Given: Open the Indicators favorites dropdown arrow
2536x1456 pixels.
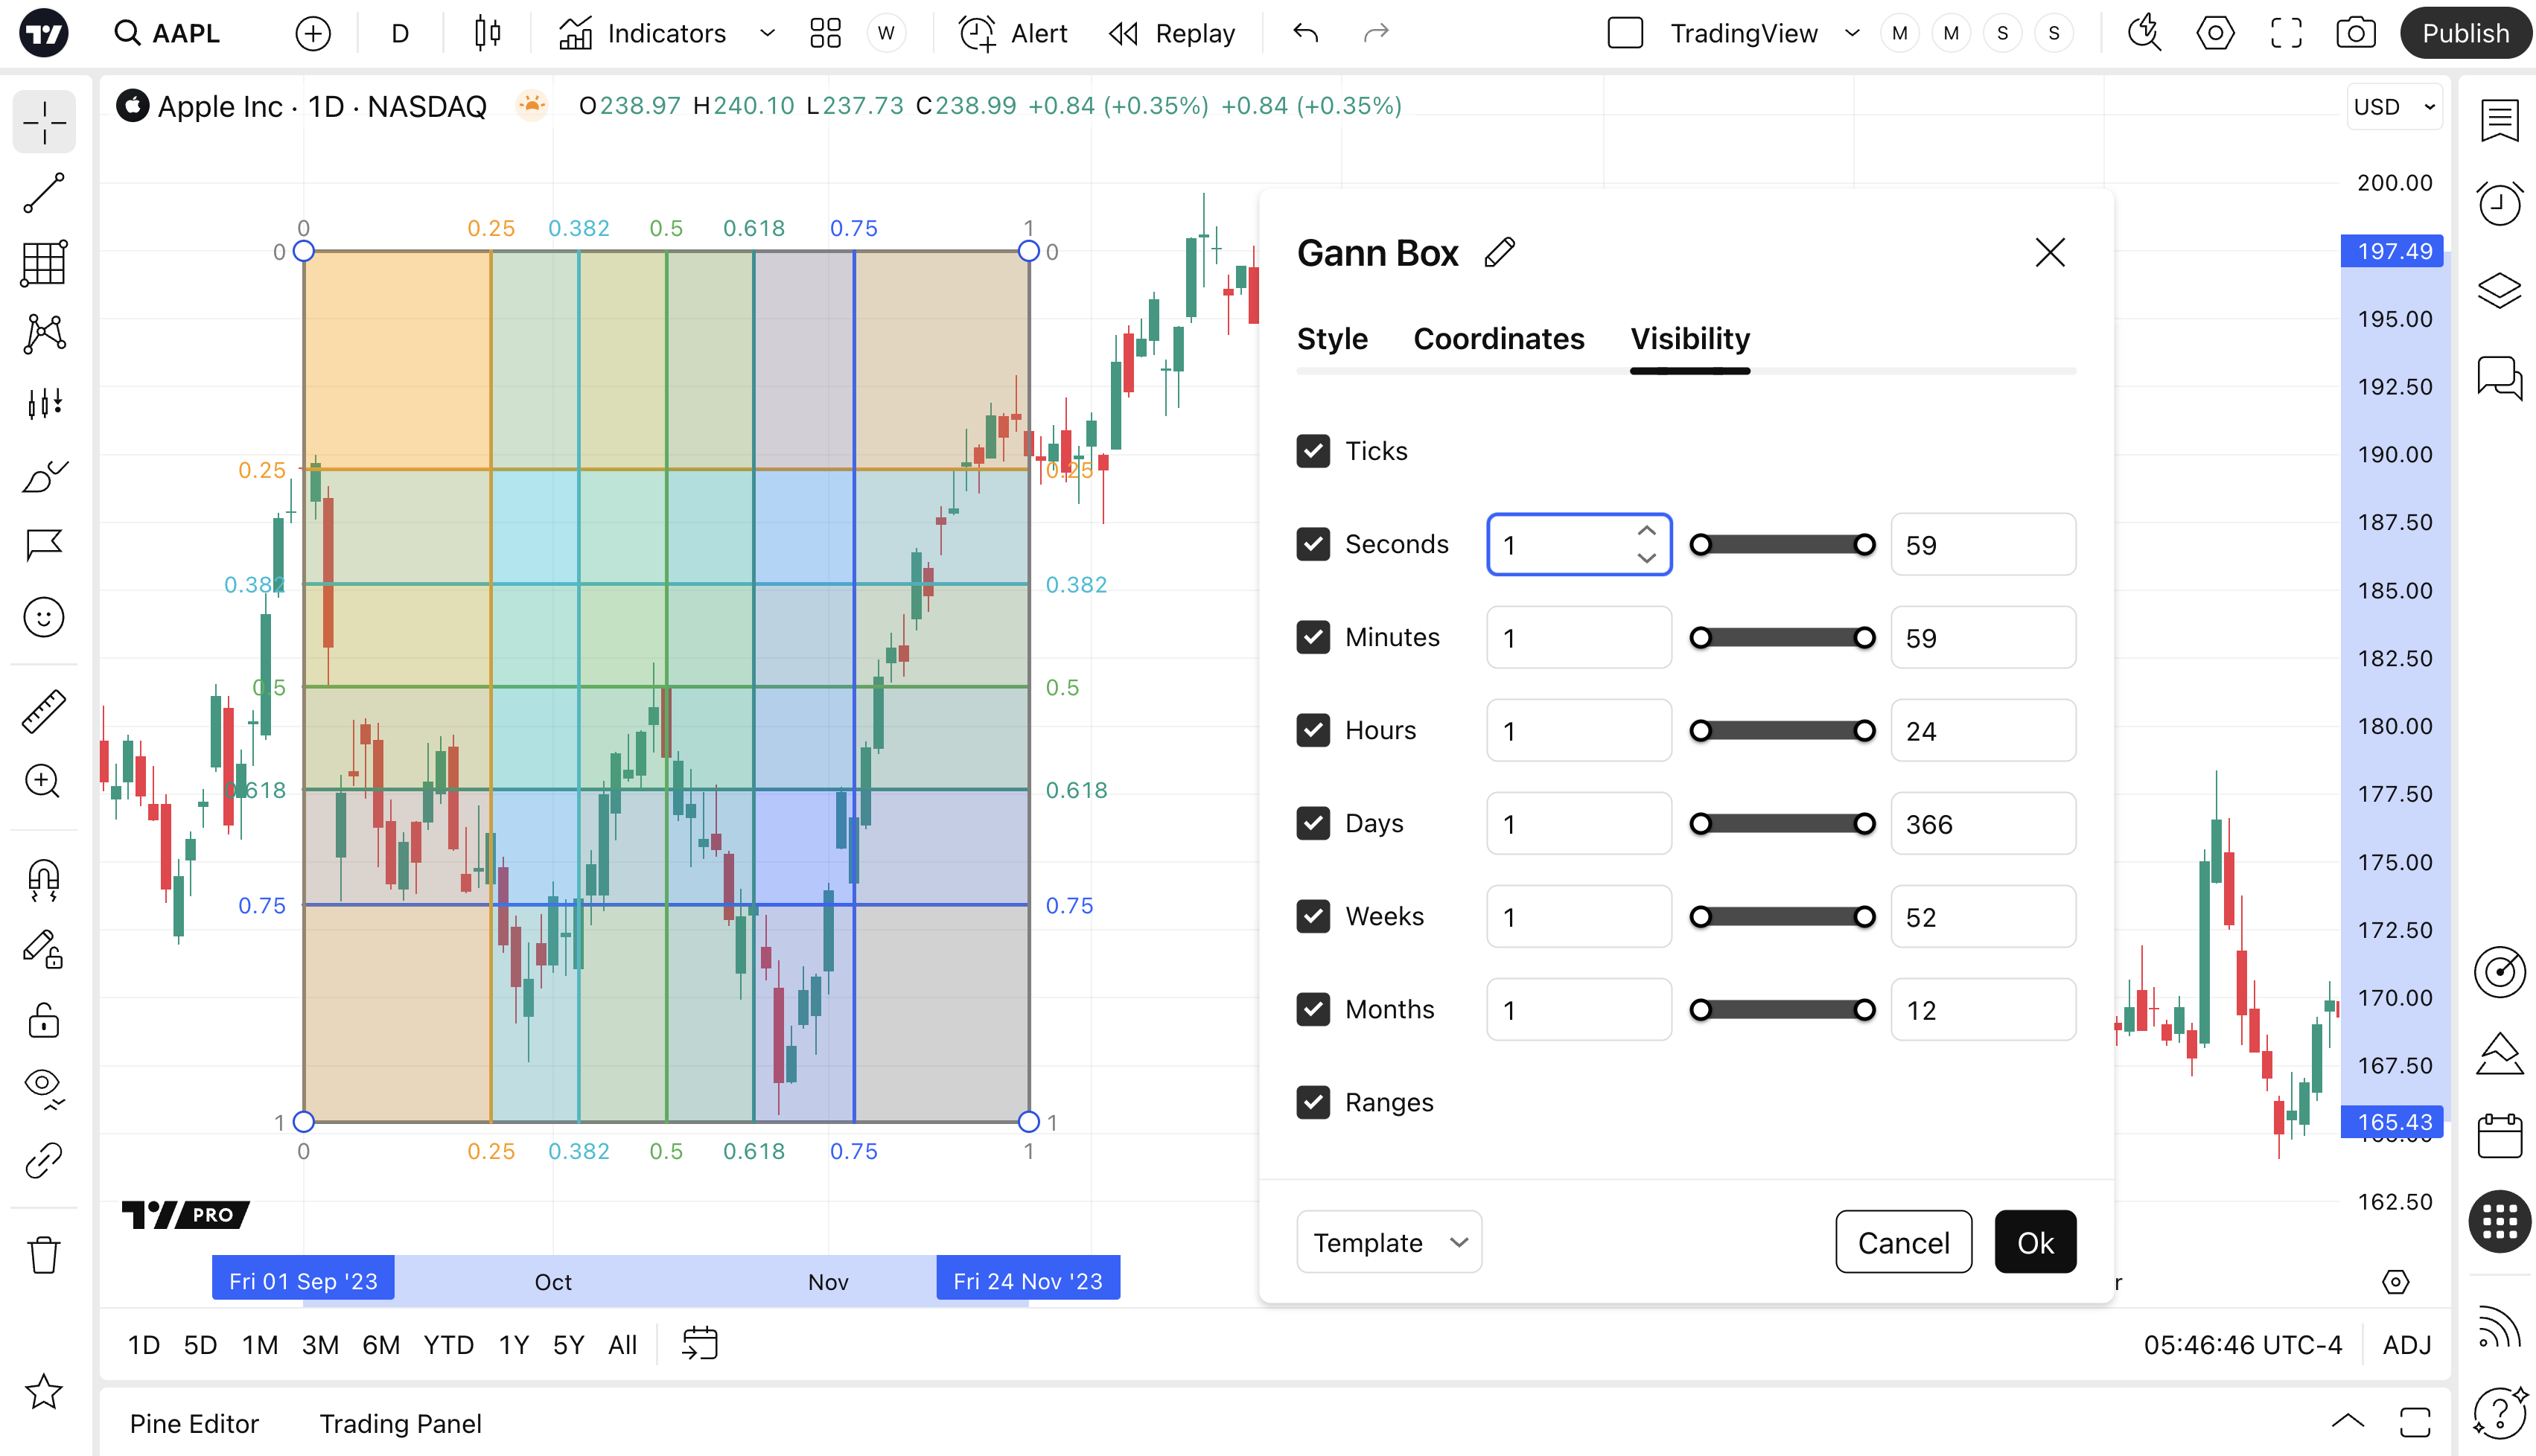Looking at the screenshot, I should 767,33.
